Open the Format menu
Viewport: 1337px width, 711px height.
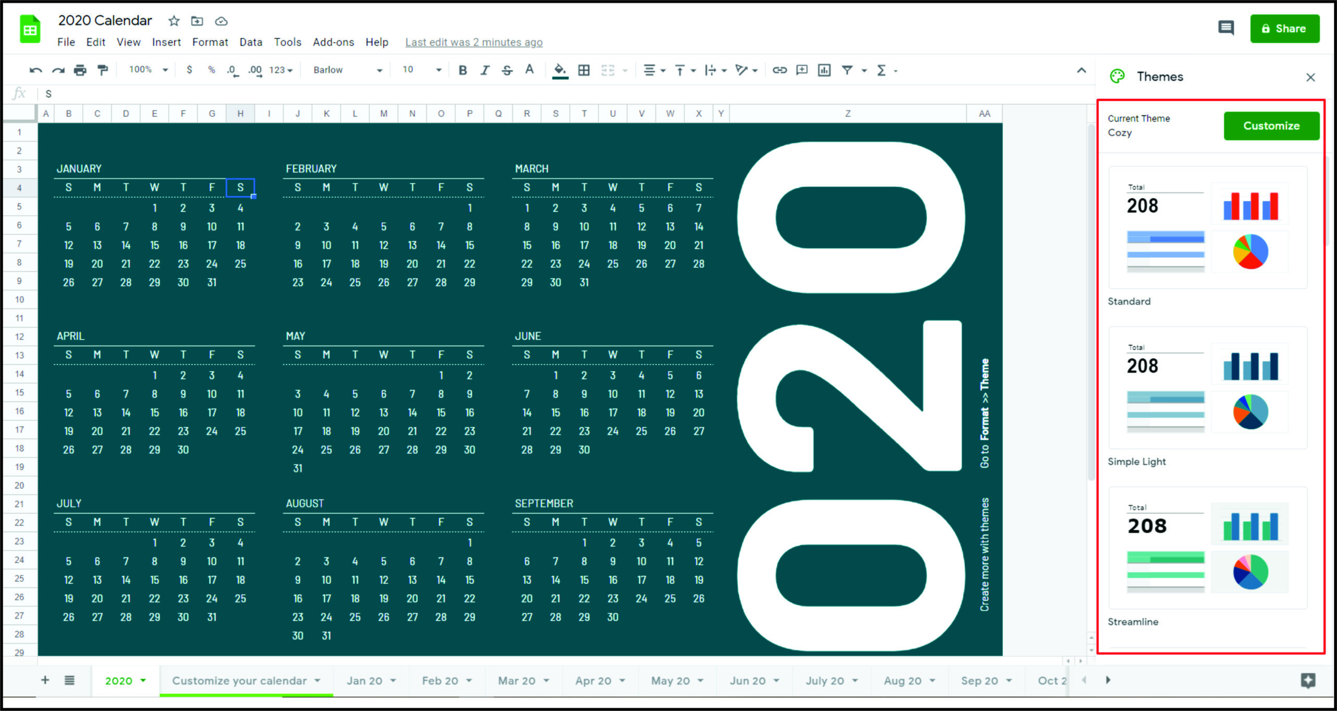(x=210, y=42)
